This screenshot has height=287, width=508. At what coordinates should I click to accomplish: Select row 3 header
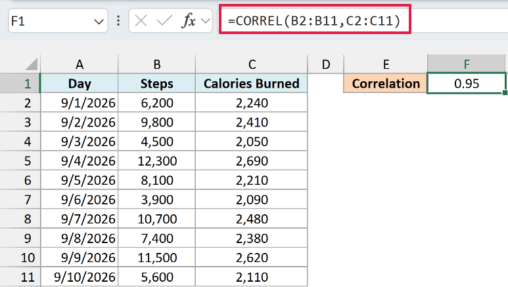[x=20, y=122]
